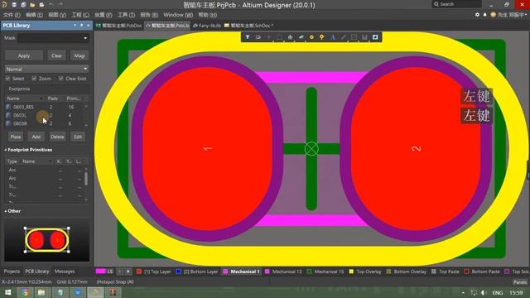
Task: Collapse the Other section
Action: (x=6, y=211)
